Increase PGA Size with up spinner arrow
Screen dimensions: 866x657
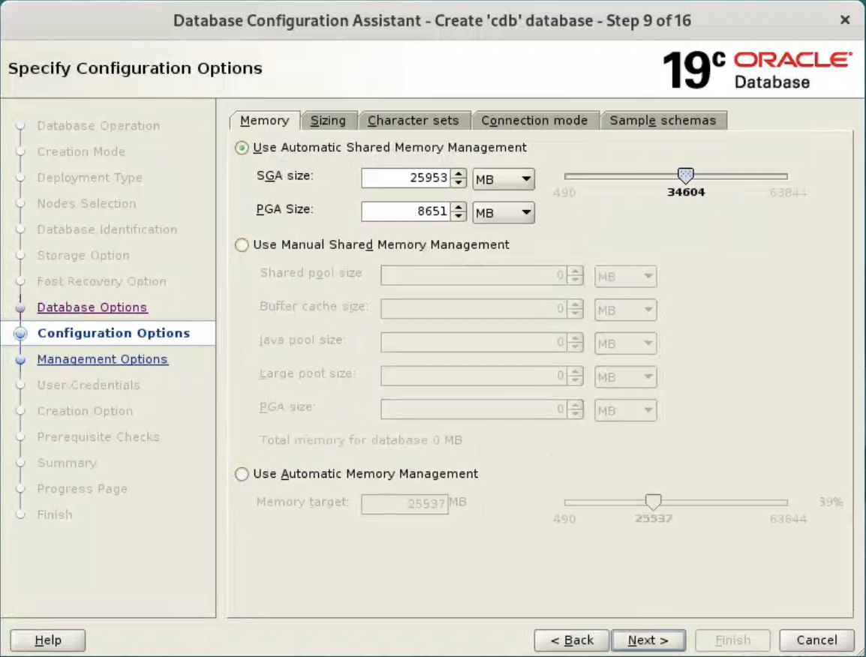[x=459, y=207]
